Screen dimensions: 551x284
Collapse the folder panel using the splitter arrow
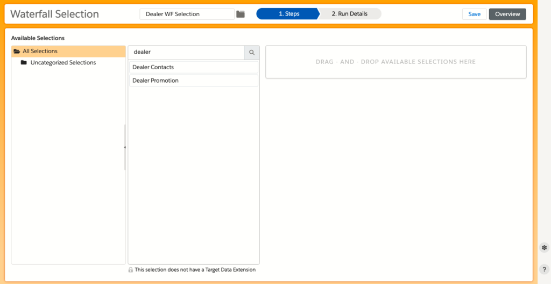click(125, 147)
